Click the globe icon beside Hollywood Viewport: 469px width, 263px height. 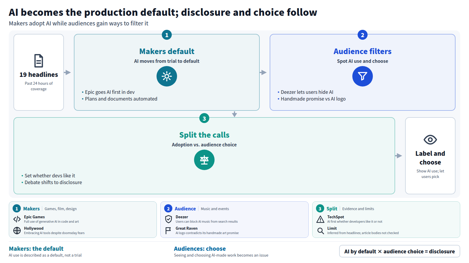click(17, 231)
